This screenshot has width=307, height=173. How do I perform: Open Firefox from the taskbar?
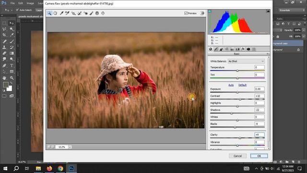(49, 169)
